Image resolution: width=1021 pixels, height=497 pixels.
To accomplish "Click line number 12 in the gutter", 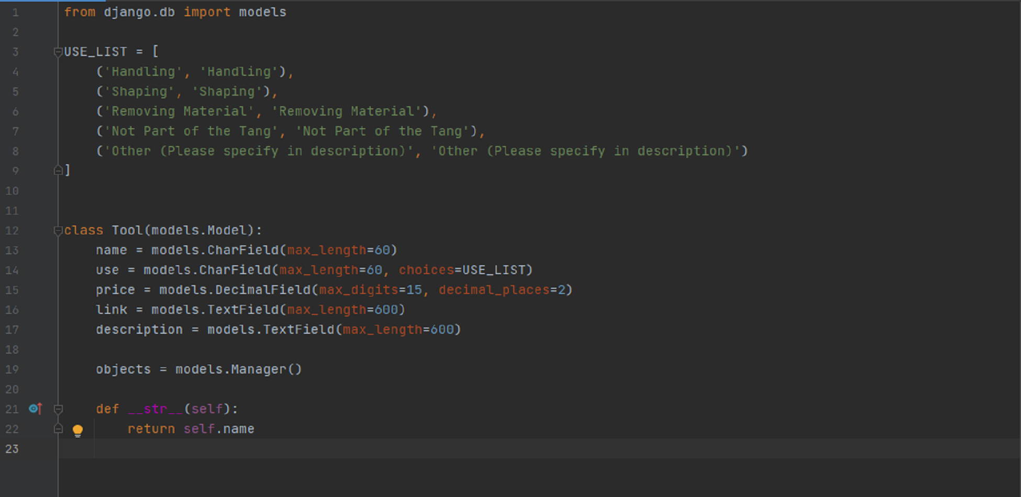I will (x=12, y=231).
